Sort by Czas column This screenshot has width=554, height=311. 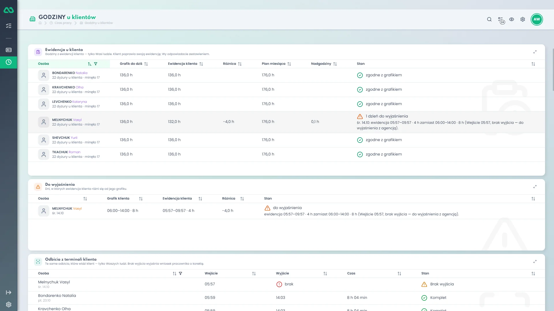[399, 274]
